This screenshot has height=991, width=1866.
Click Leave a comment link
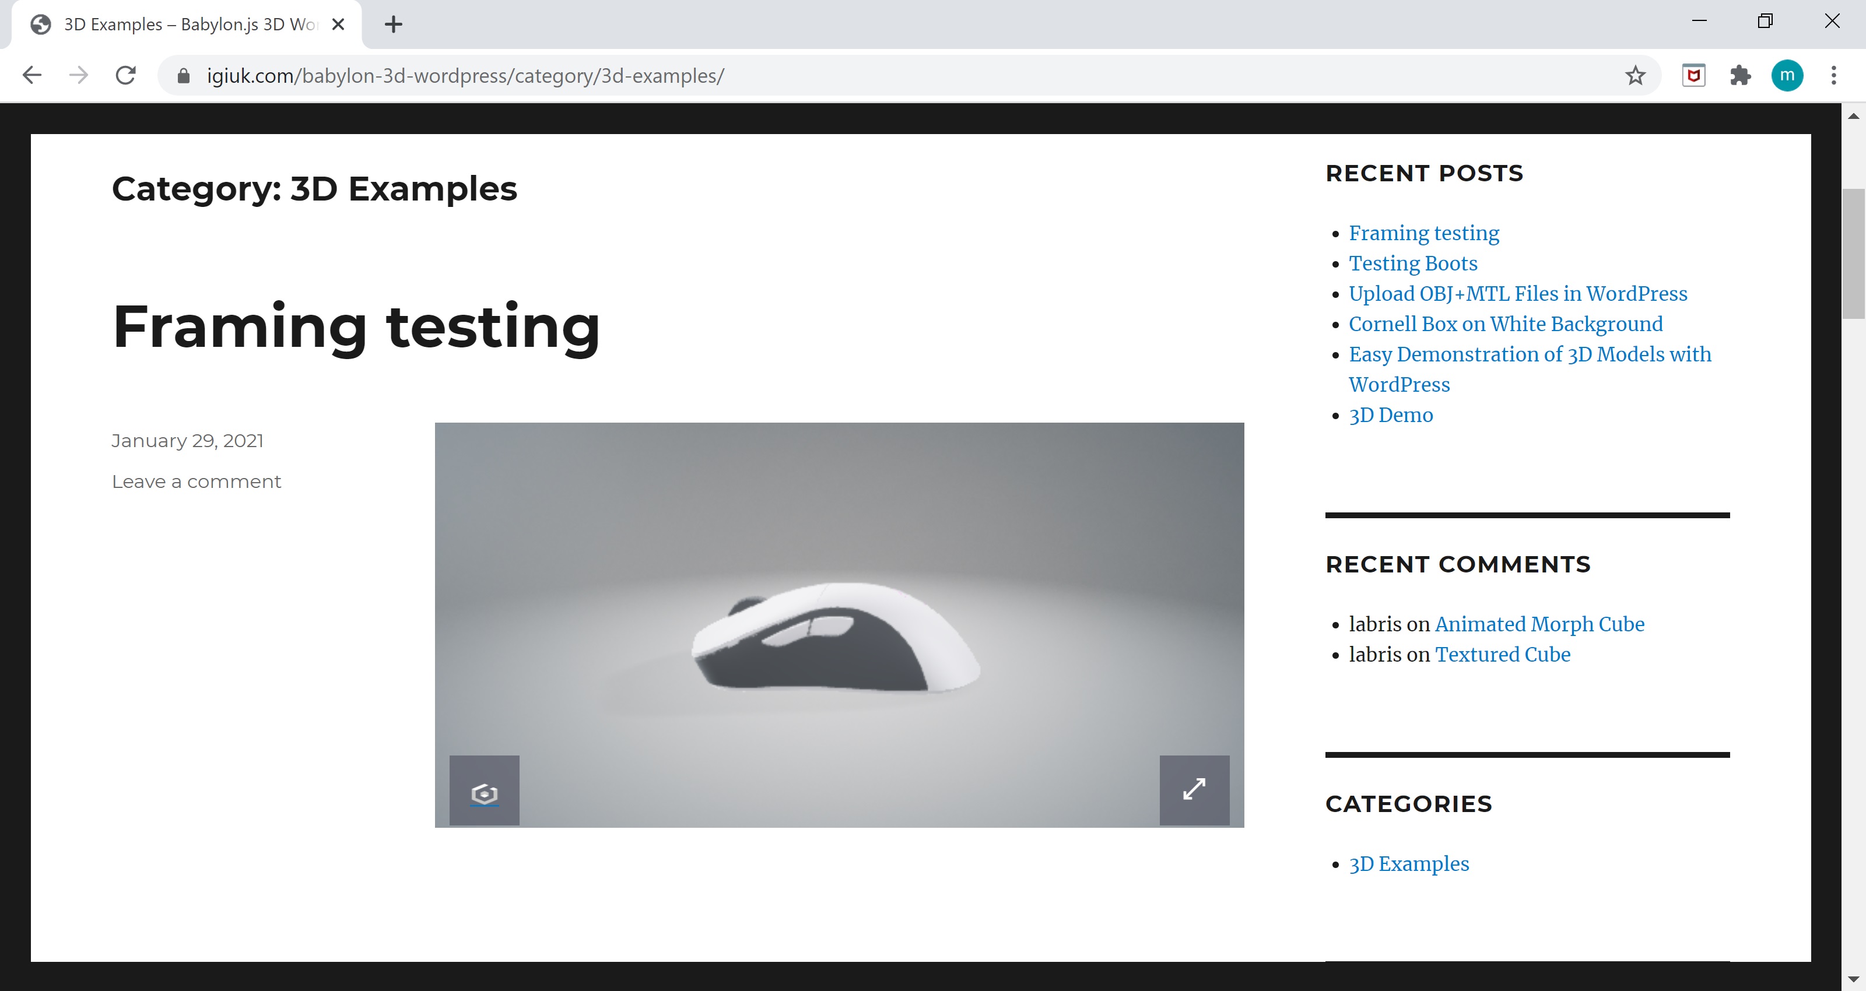197,482
